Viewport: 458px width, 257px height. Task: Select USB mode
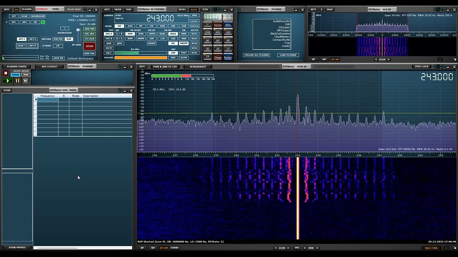point(184,26)
